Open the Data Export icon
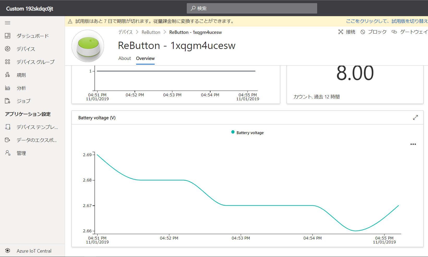428x257 pixels. click(8, 140)
